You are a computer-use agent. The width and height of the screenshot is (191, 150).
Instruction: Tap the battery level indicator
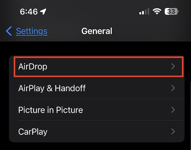point(171,12)
